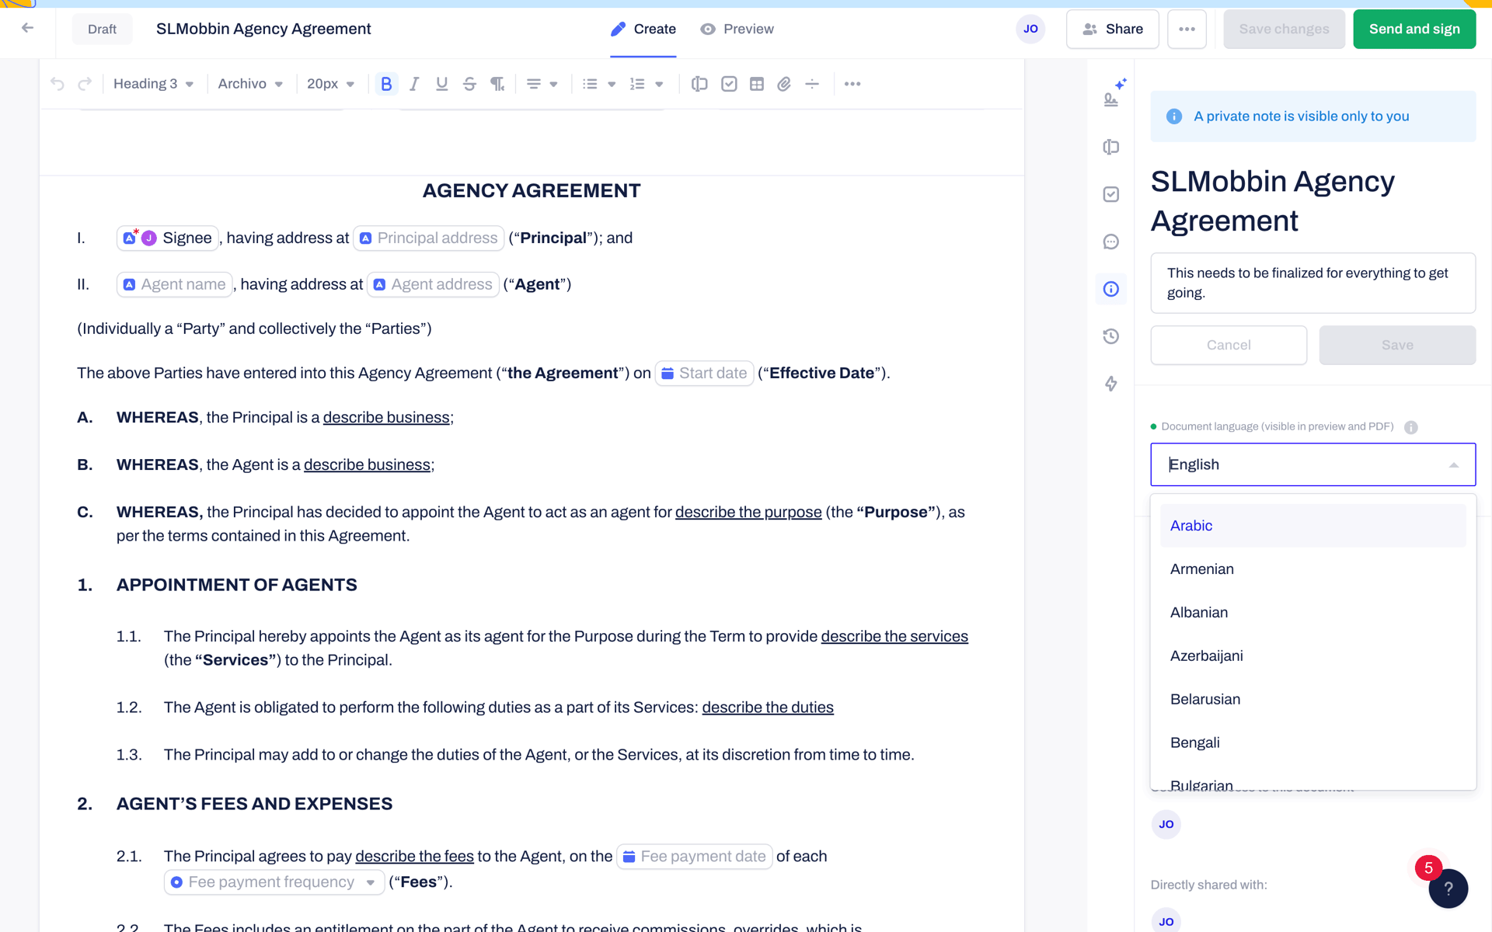Open the Heading 3 style dropdown

pyautogui.click(x=153, y=84)
